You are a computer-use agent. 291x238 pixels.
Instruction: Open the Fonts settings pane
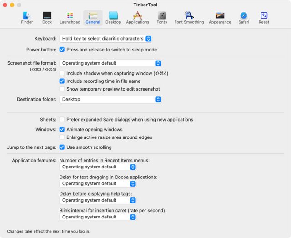click(162, 18)
